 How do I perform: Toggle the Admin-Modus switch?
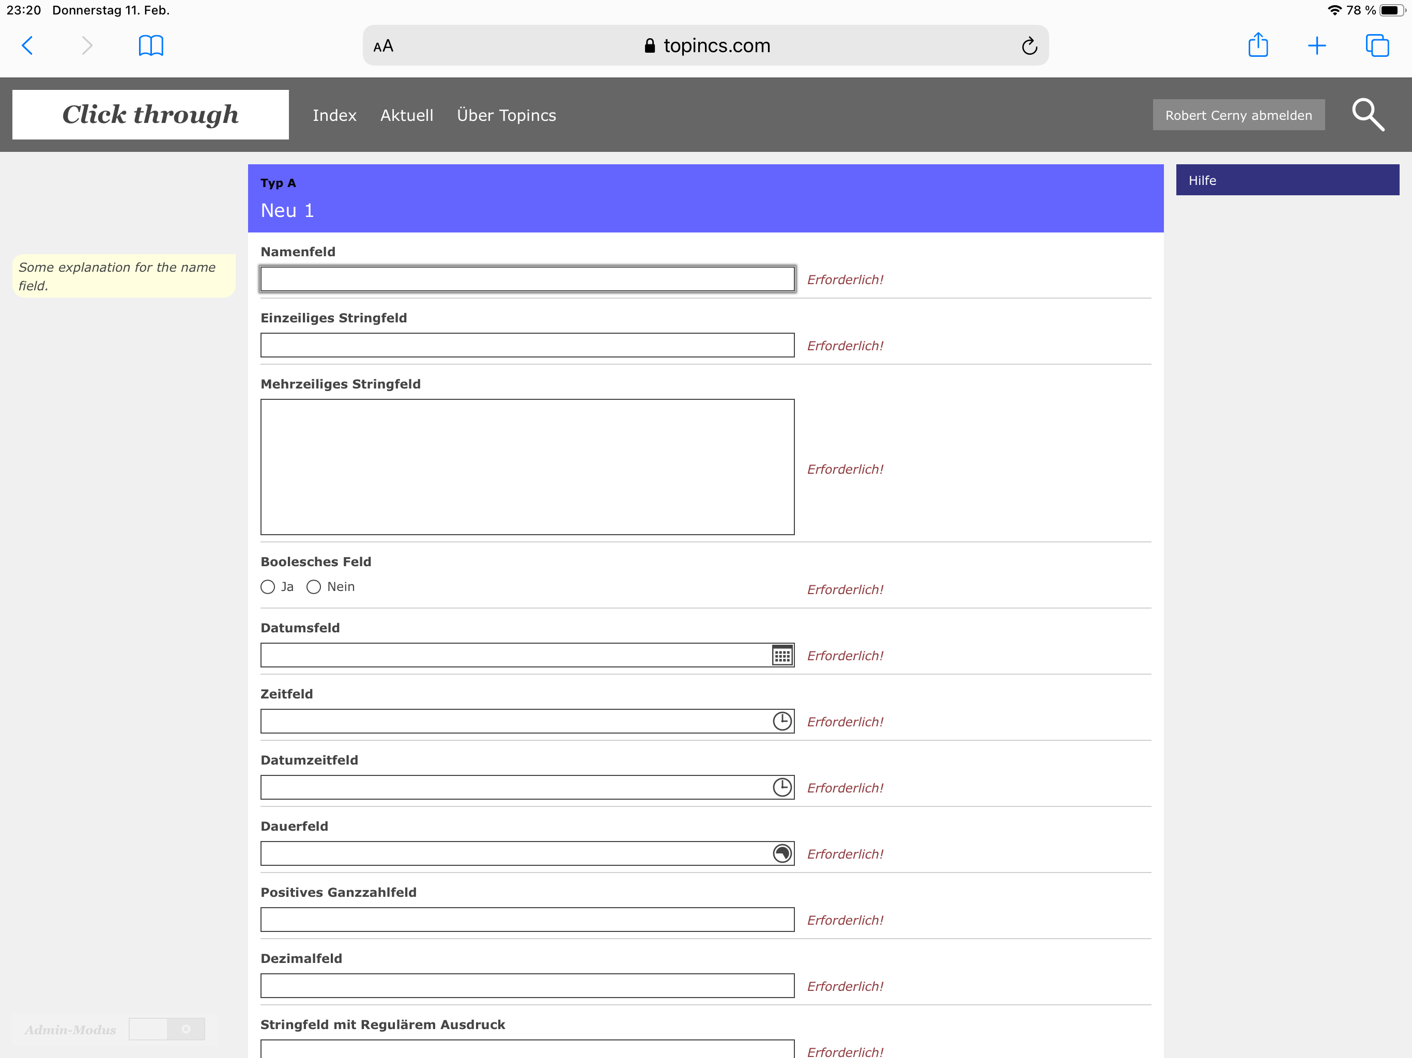pyautogui.click(x=166, y=1029)
